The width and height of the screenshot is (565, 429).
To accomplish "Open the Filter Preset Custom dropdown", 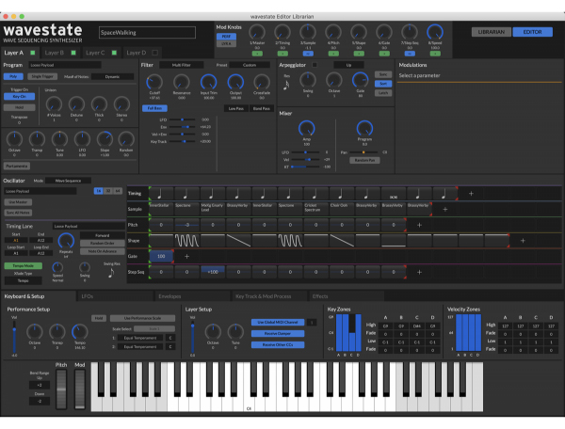I will coord(250,65).
